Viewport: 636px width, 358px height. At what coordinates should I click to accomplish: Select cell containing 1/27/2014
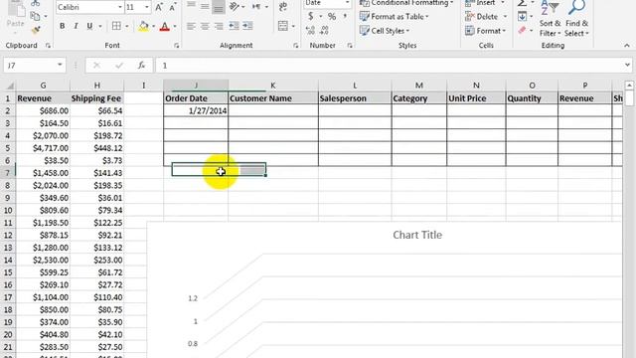click(196, 110)
